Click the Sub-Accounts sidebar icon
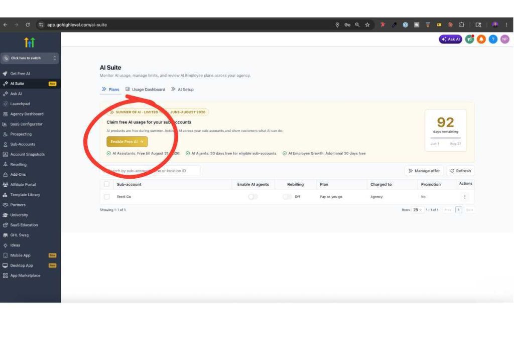 [5, 144]
